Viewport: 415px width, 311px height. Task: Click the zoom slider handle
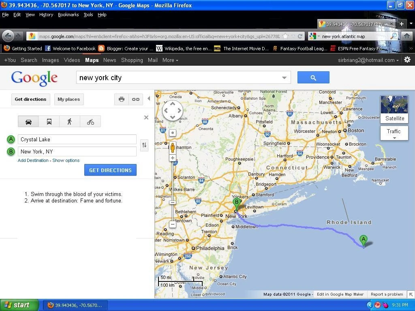173,202
